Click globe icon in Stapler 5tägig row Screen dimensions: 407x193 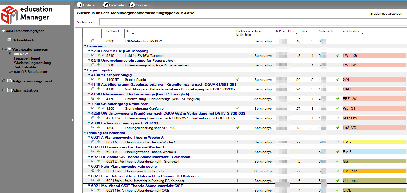click(x=98, y=79)
